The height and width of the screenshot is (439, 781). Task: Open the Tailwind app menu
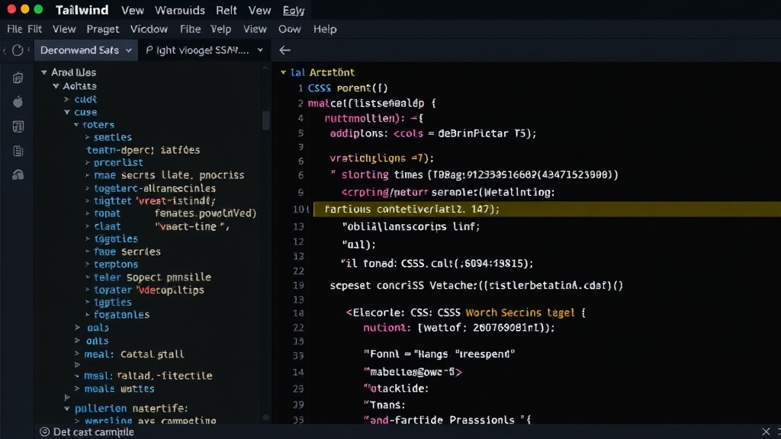82,10
